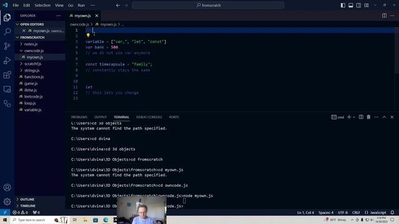Open leetcode.js in the explorer
Image resolution: width=399 pixels, height=224 pixels.
point(34,96)
